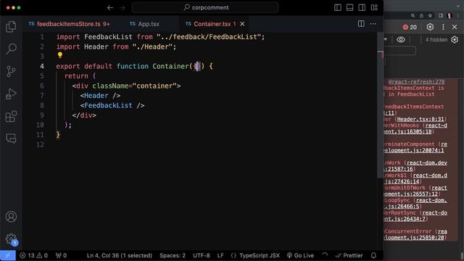Screen dimensions: 464x261
Task: Toggle live expression eye icon in console
Action: [x=401, y=40]
